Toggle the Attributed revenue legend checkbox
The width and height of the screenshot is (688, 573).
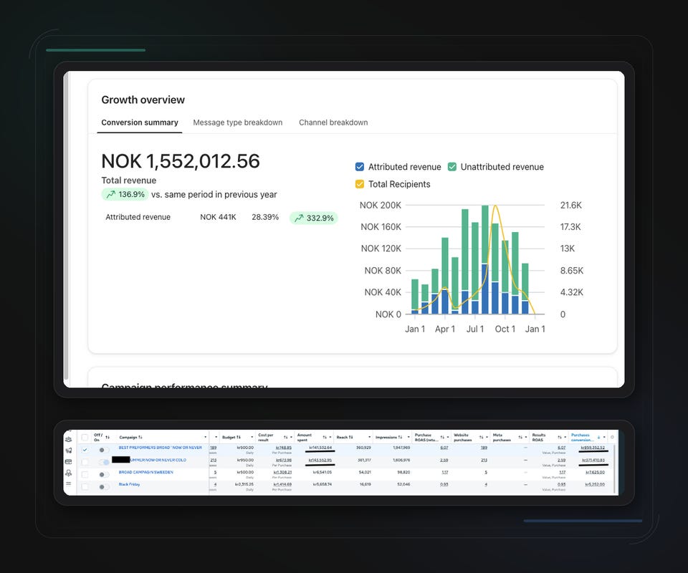[x=360, y=167]
